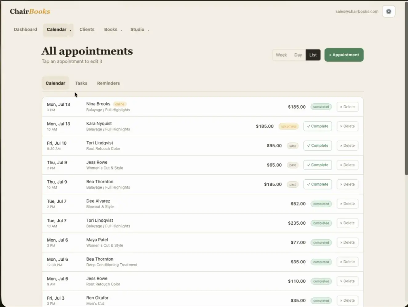Switch to Week view
The image size is (408, 307).
pos(281,55)
